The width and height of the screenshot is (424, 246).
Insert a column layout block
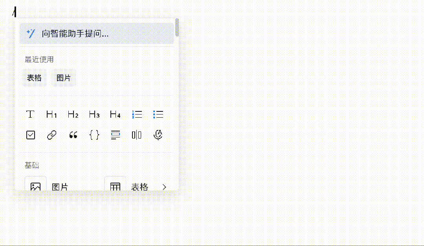pos(137,135)
